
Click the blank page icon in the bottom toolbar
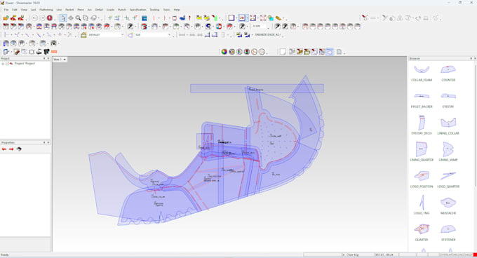tap(283, 52)
